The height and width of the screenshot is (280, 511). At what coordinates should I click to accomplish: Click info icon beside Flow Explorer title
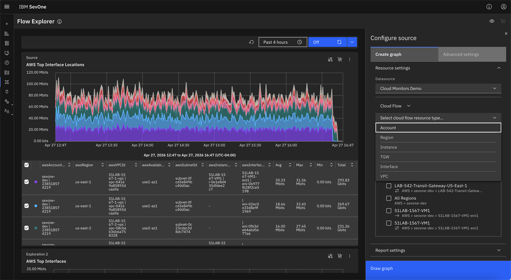tap(60, 22)
